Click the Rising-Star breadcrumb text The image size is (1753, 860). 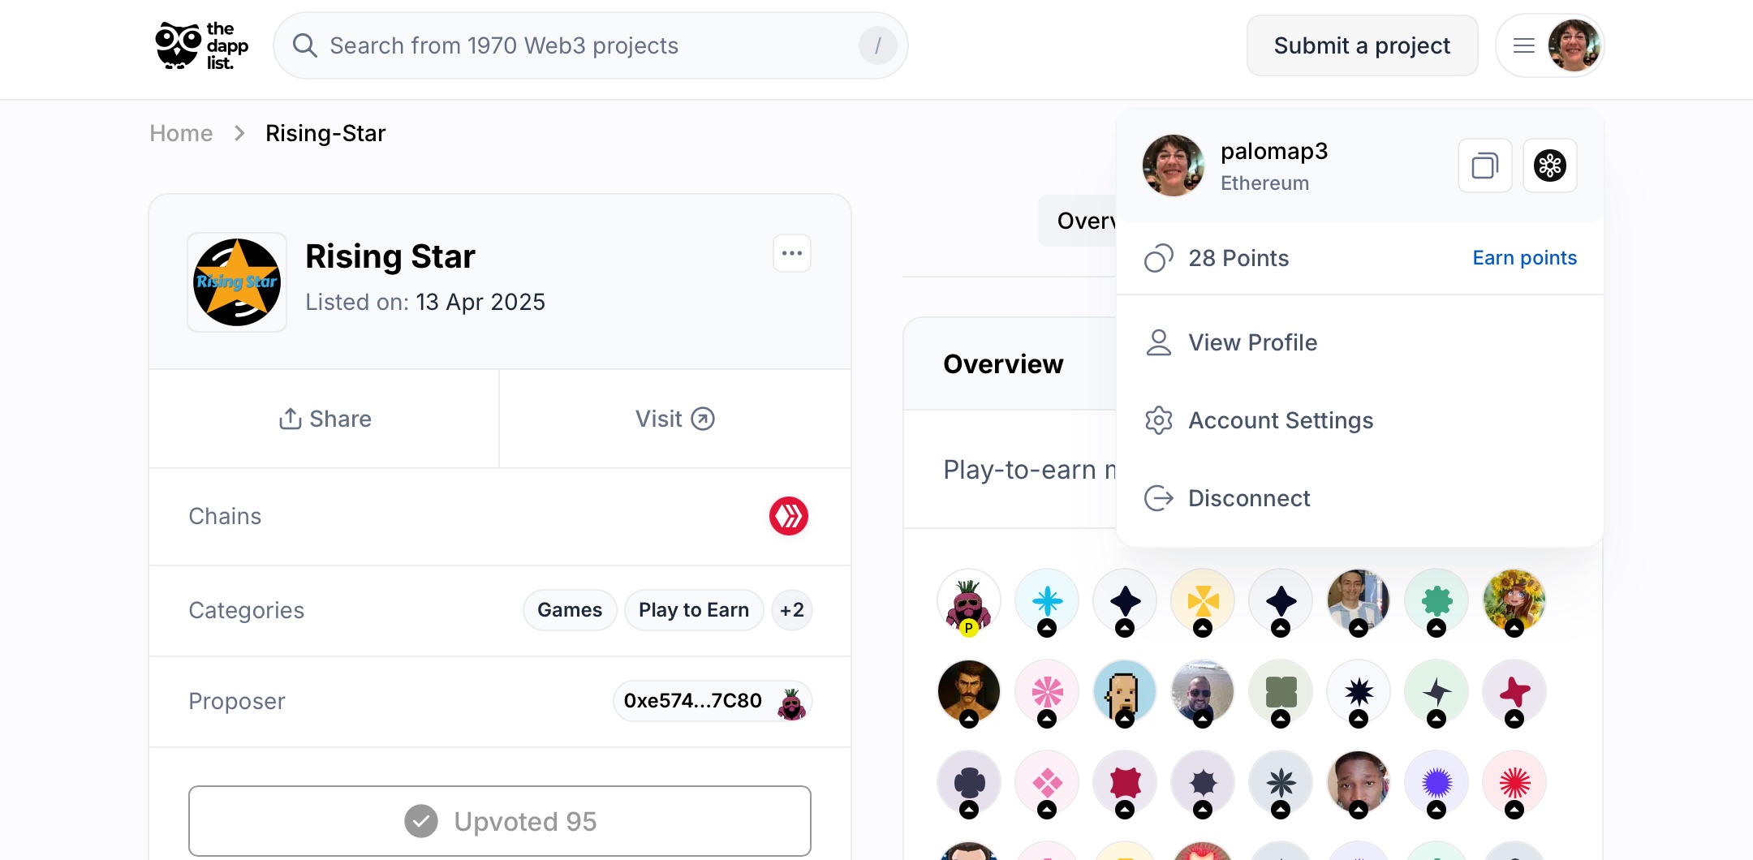(325, 133)
